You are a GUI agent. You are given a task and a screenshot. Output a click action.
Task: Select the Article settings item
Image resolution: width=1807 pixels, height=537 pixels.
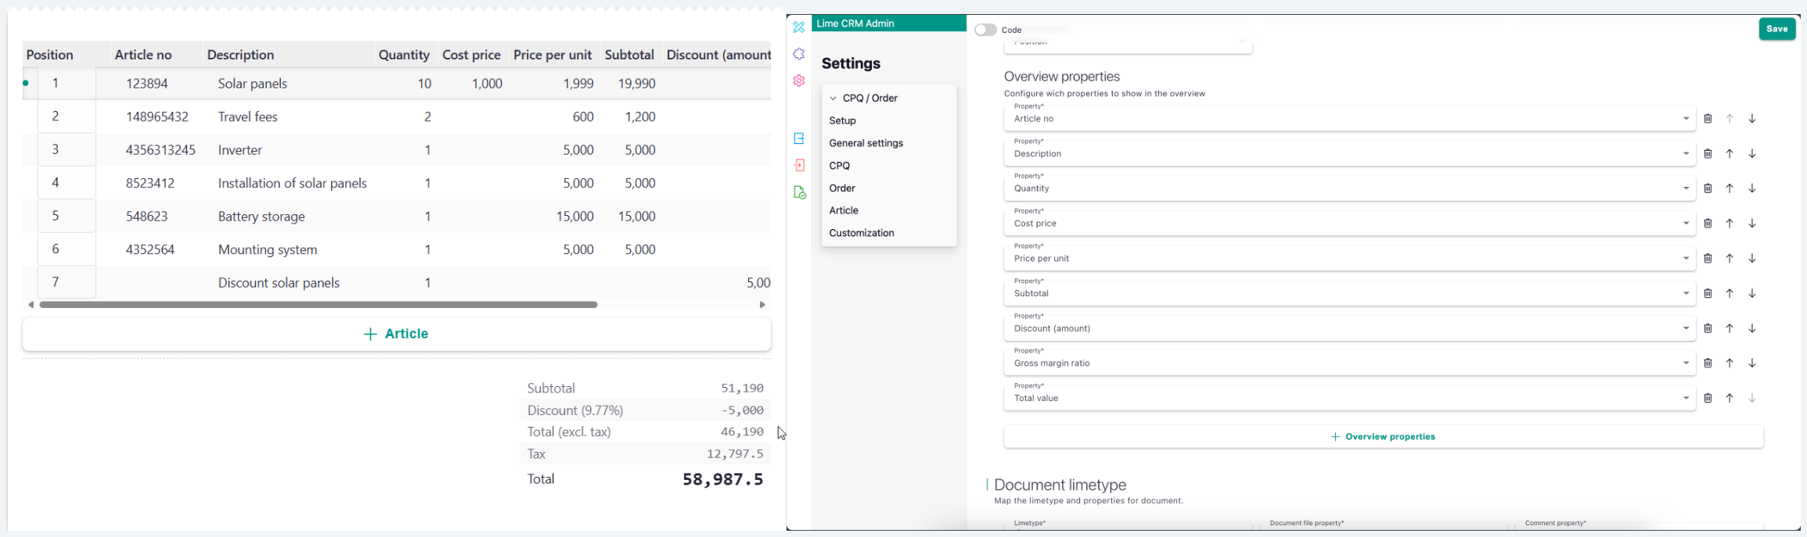click(x=844, y=210)
